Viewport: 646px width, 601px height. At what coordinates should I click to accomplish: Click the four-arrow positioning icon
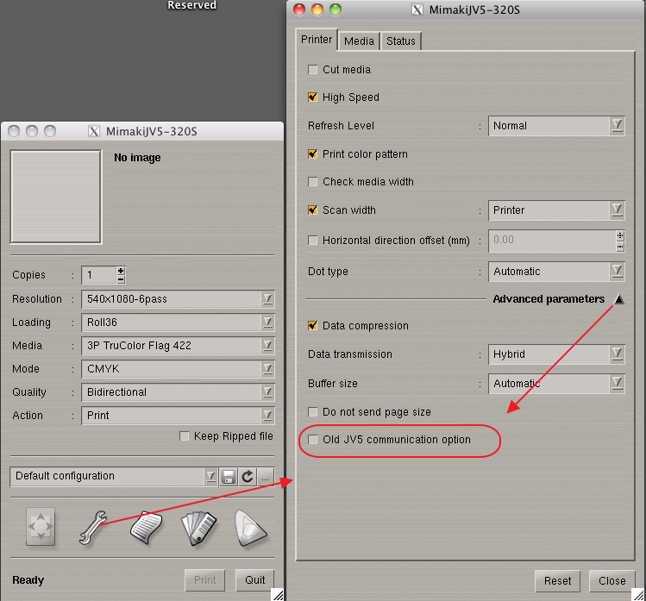pyautogui.click(x=39, y=528)
